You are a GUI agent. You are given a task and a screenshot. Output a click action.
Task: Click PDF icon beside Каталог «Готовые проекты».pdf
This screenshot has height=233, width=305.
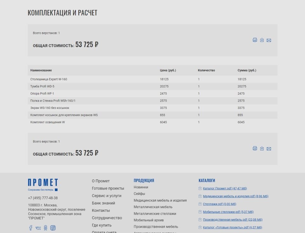coord(200,227)
